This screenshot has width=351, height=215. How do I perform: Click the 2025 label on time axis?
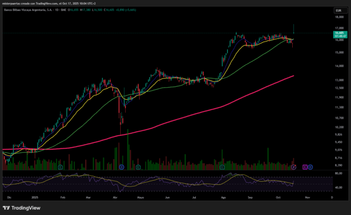(x=35, y=198)
